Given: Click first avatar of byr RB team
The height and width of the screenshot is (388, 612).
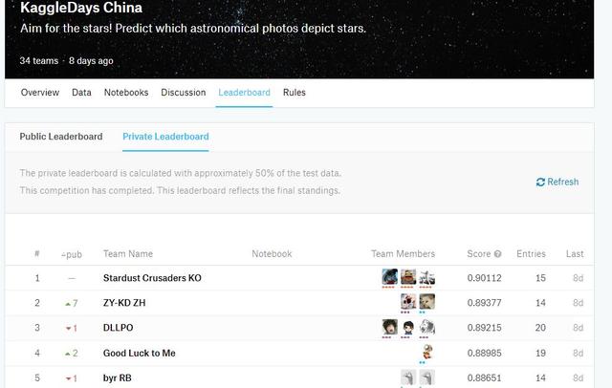Looking at the screenshot, I should (408, 377).
